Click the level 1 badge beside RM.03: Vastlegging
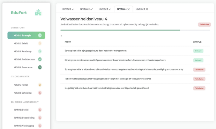216x129 pixels. [x=40, y=126]
